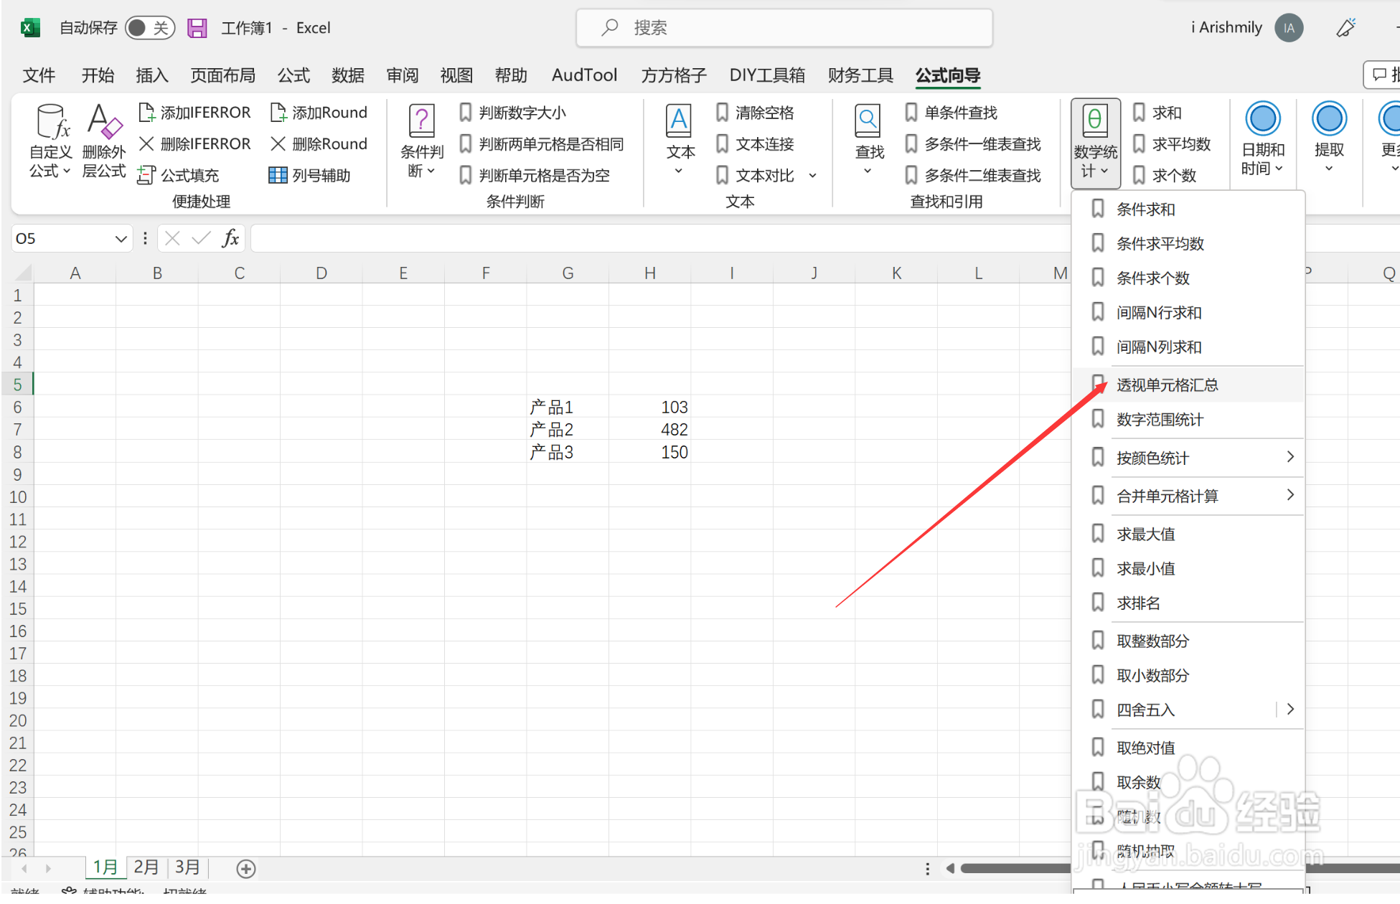Click the save disk icon
1400x904 pixels.
[197, 28]
